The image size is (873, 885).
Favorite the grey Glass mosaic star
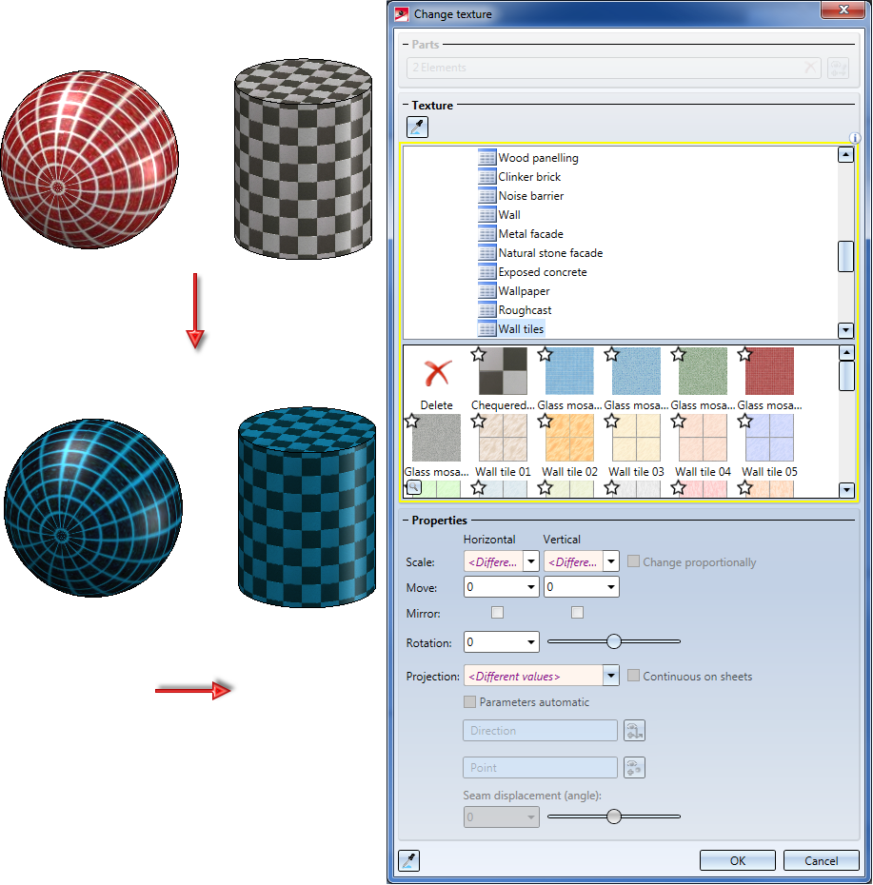tap(411, 421)
